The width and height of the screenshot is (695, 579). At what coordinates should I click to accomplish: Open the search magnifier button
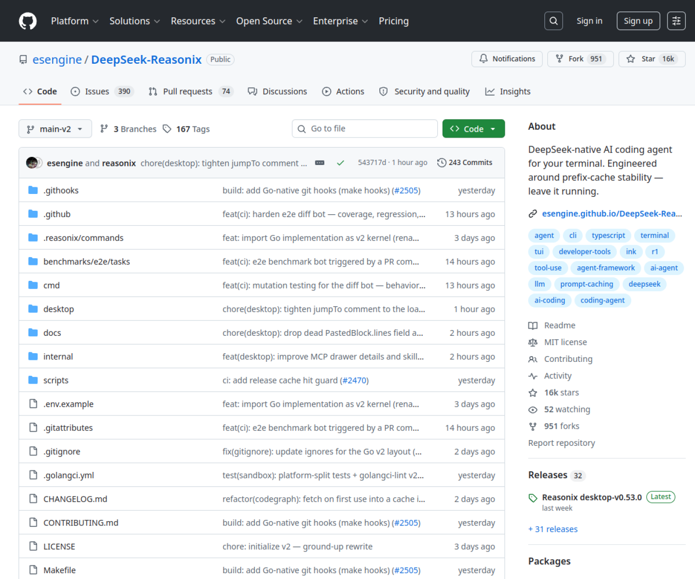pos(554,21)
